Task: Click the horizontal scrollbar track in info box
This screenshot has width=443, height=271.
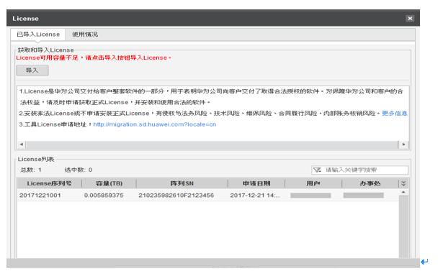Action: (x=212, y=144)
